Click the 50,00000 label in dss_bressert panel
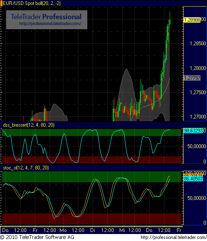Image resolution: width=207 pixels, height=241 pixels. pyautogui.click(x=197, y=146)
